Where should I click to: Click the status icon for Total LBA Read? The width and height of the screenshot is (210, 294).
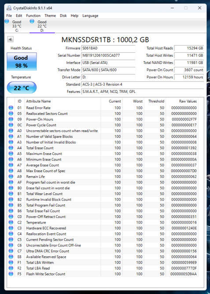pos(11,268)
